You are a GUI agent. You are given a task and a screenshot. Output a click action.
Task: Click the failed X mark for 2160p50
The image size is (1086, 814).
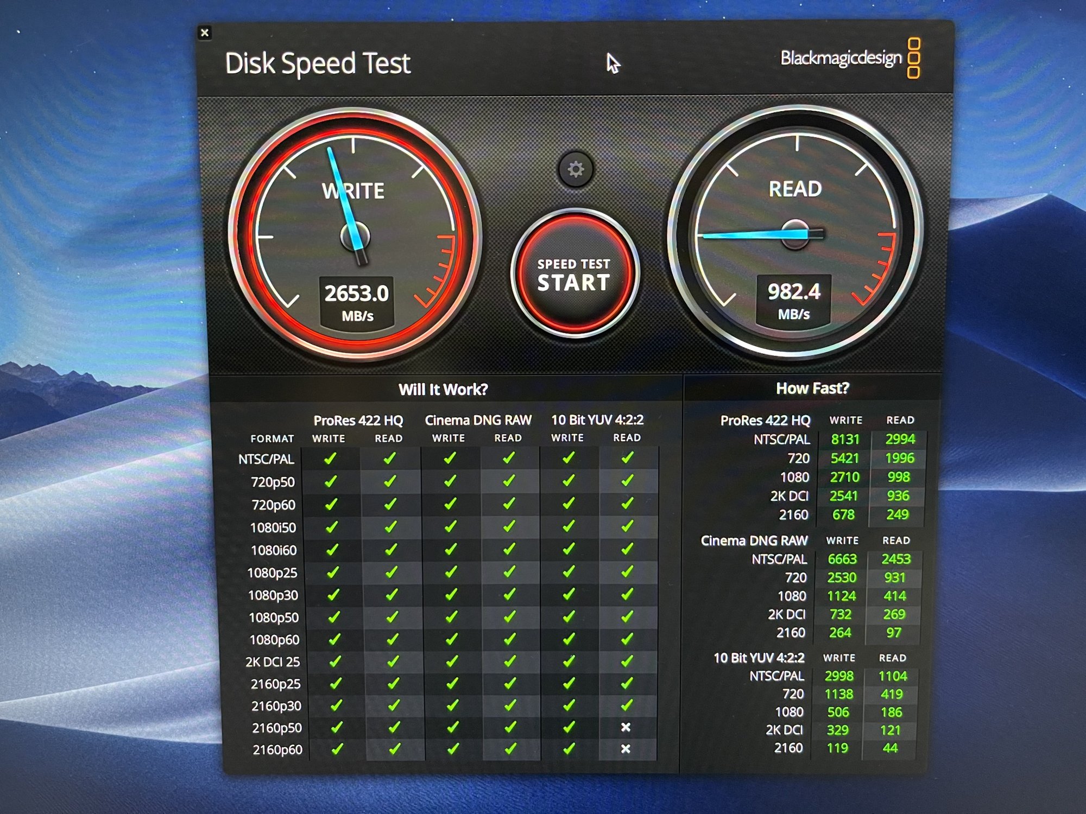click(x=626, y=727)
